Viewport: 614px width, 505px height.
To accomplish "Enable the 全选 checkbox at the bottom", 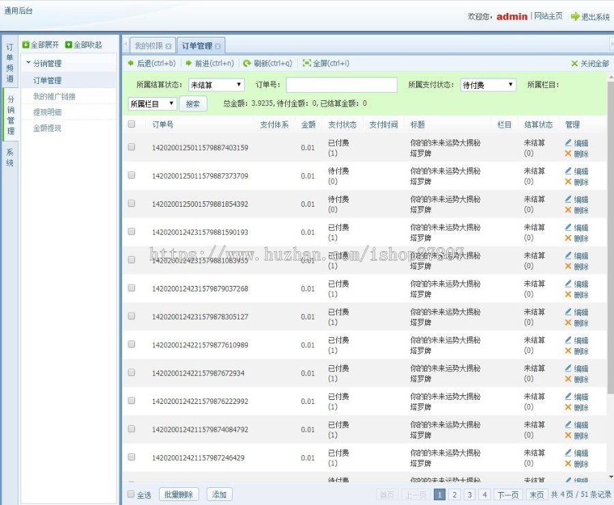I will point(130,494).
